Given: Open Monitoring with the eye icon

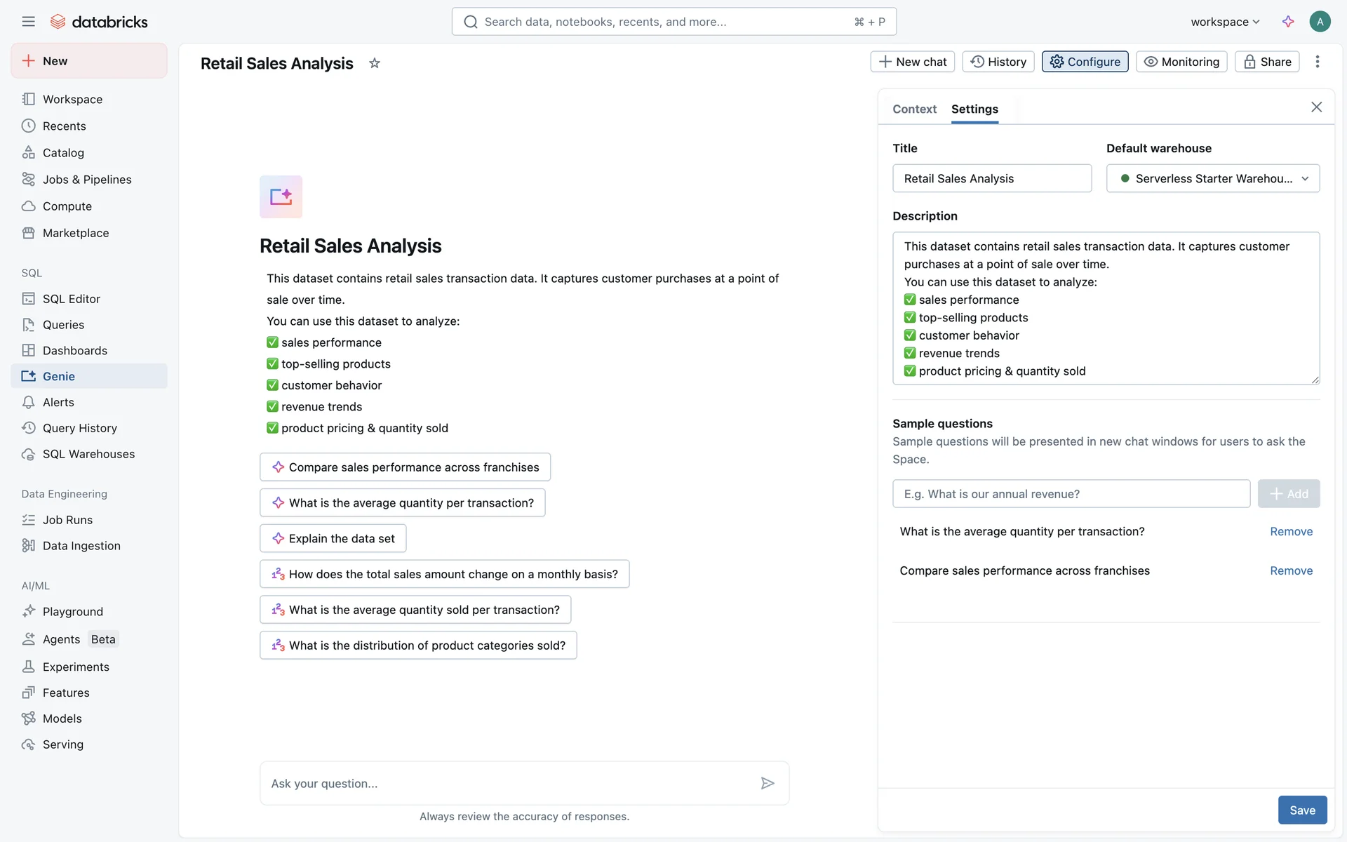Looking at the screenshot, I should tap(1181, 62).
